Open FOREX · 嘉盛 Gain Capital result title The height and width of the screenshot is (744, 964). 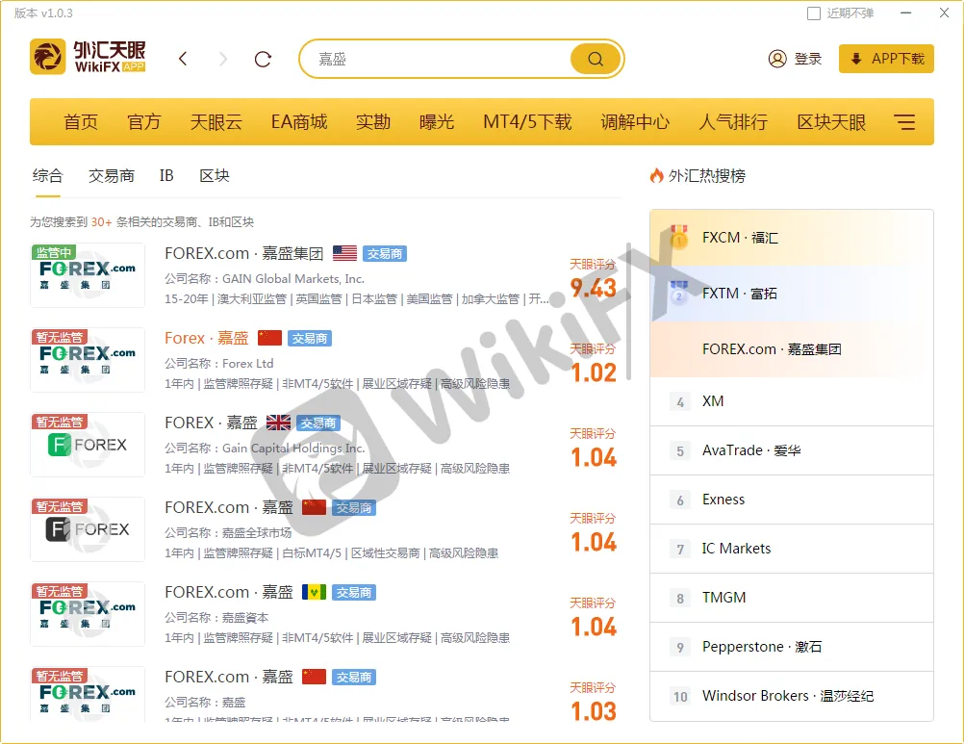211,423
